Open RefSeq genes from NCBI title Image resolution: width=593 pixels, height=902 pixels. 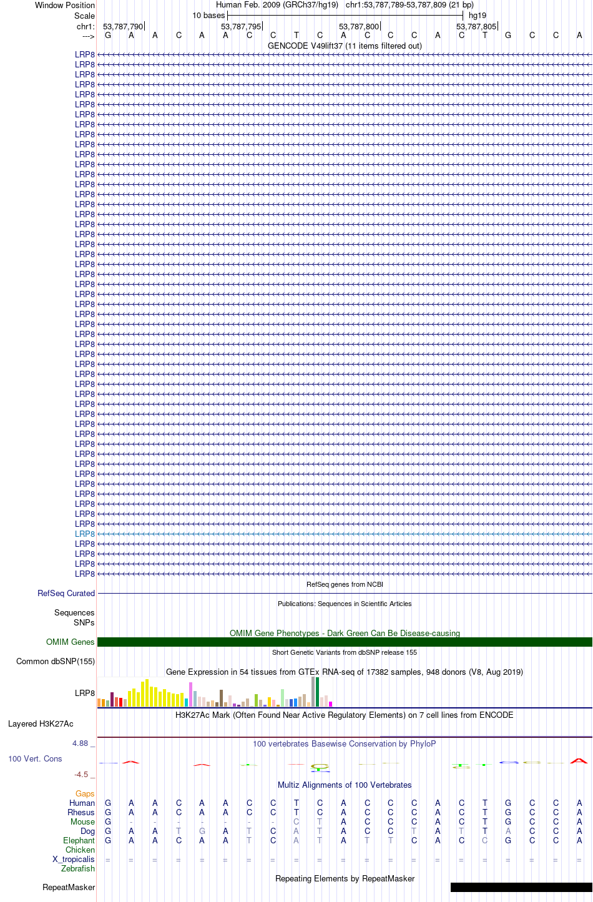pyautogui.click(x=345, y=584)
